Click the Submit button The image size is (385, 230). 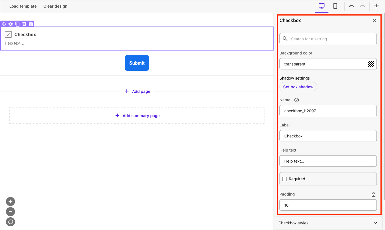point(137,63)
